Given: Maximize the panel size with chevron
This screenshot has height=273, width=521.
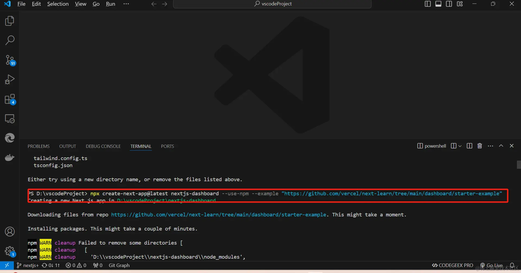Looking at the screenshot, I should 501,146.
